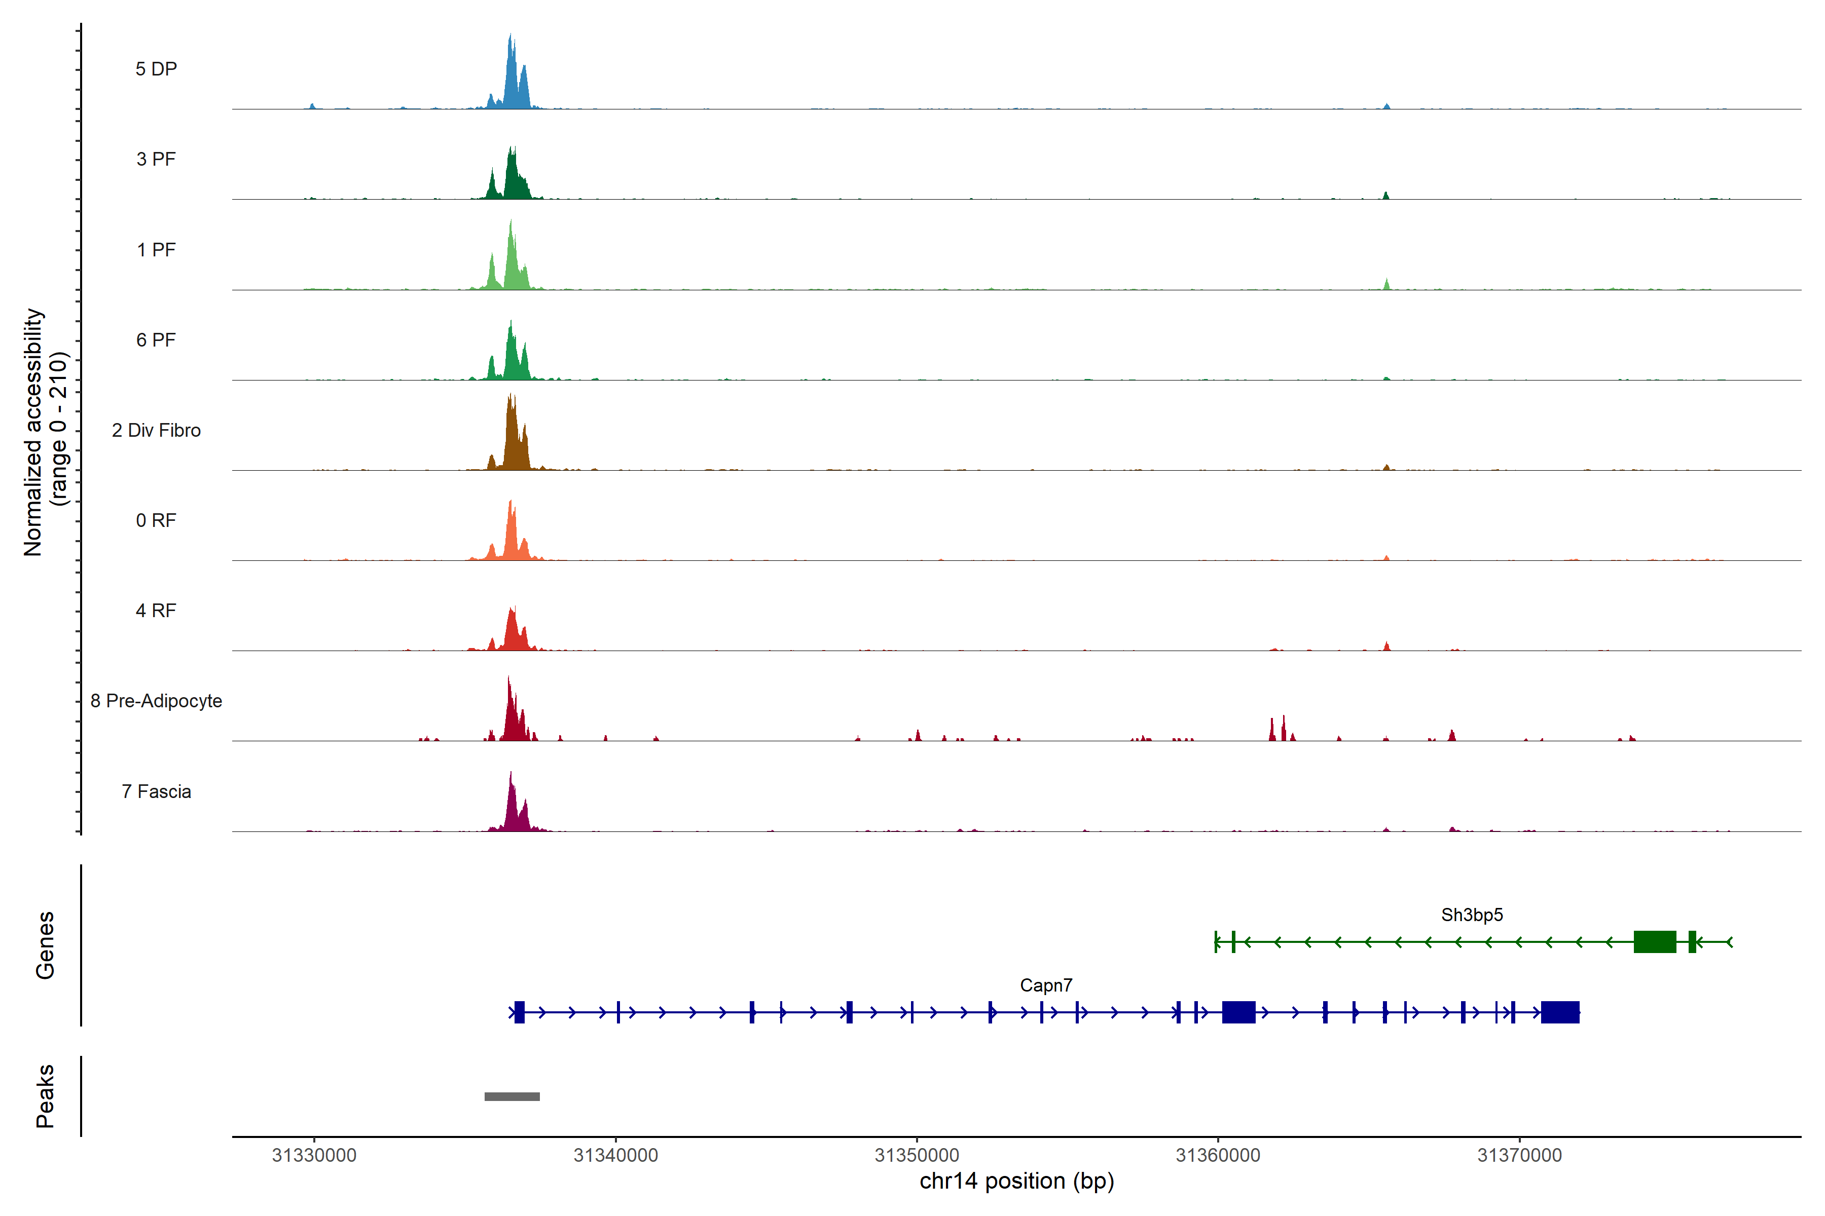
Task: Click the 3 PF track label
Action: [x=156, y=159]
